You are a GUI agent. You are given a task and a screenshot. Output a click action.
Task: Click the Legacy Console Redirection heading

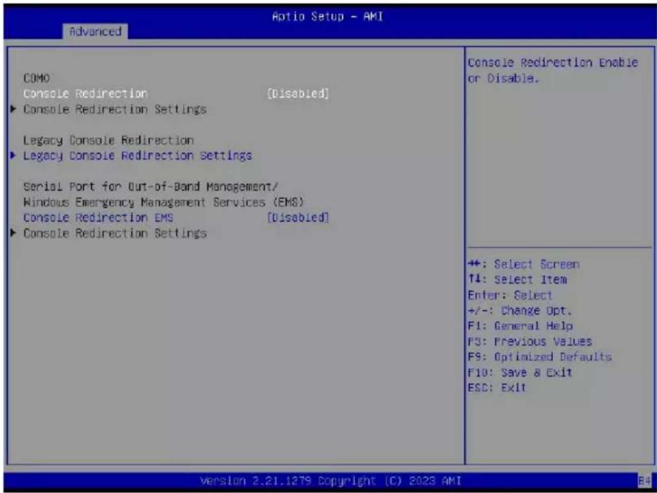109,140
